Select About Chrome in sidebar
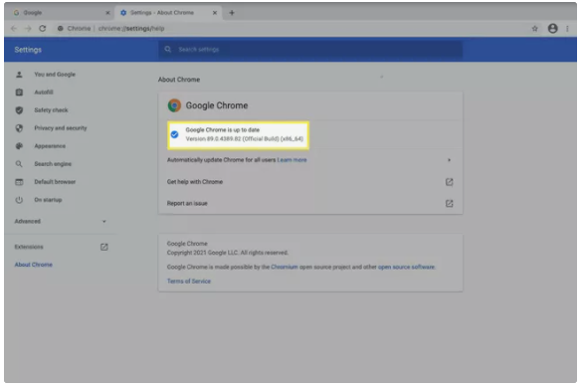Screen dimensions: 583x387 coord(34,265)
